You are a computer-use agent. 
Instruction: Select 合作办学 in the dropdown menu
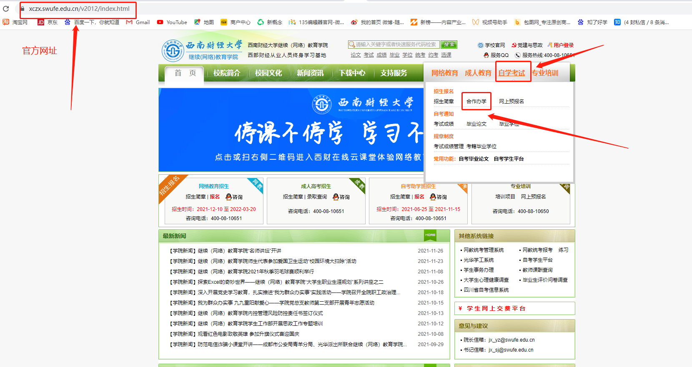click(x=476, y=101)
